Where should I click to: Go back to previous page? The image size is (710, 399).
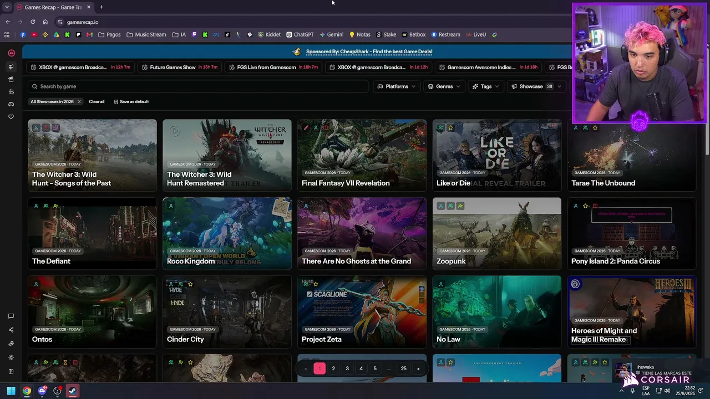[x=8, y=22]
